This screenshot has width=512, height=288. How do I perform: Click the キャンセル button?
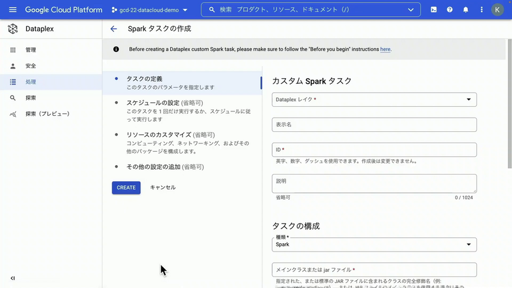click(x=163, y=188)
